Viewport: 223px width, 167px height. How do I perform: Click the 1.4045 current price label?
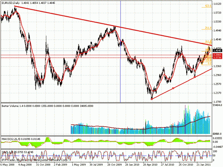tap(217, 51)
